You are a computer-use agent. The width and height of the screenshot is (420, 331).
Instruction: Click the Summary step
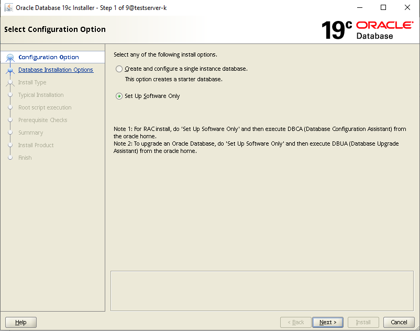[x=30, y=133]
